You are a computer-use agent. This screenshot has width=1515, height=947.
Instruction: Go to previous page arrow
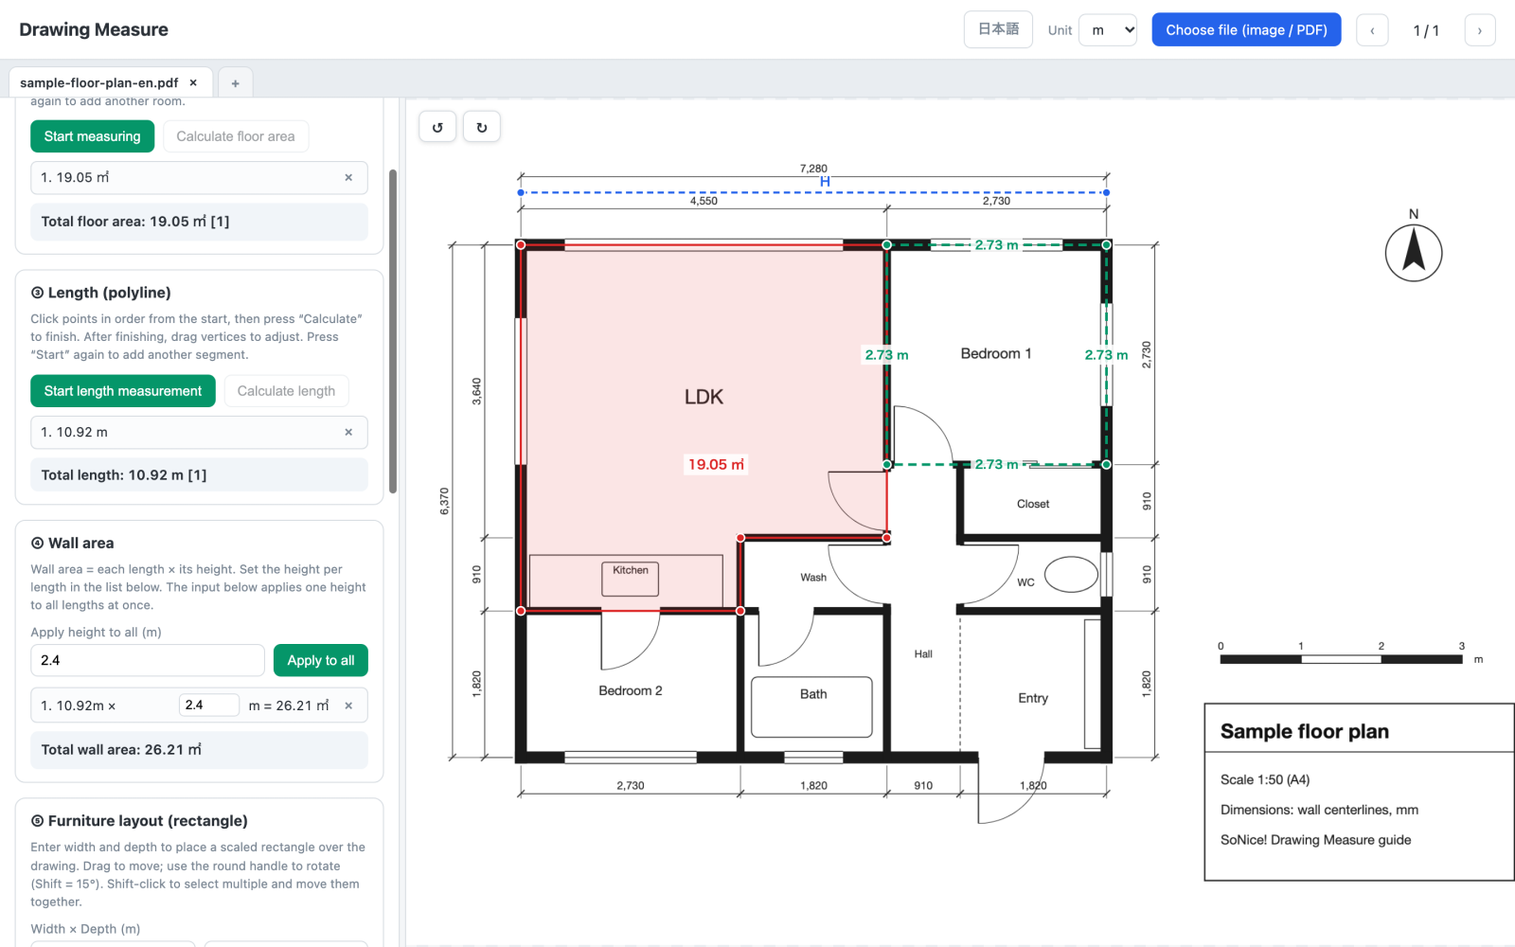[1372, 30]
